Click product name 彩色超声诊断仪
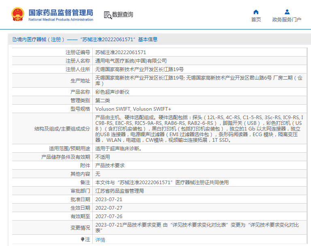The image size is (311, 246). click(x=112, y=92)
